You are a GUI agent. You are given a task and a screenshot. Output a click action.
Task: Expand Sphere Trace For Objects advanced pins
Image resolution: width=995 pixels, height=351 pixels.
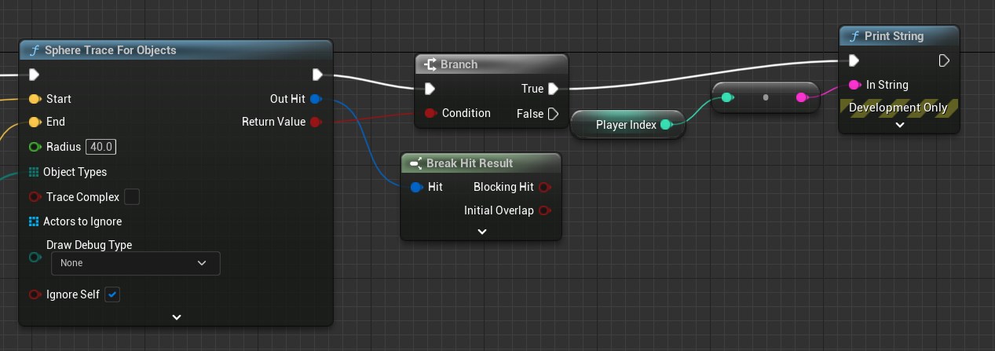tap(177, 317)
